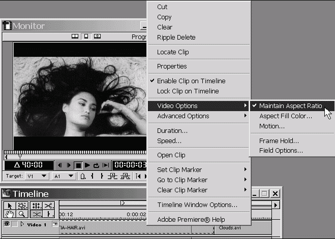The image size is (335, 239).
Task: Enable Loop playback in Monitor
Action: pos(96,165)
